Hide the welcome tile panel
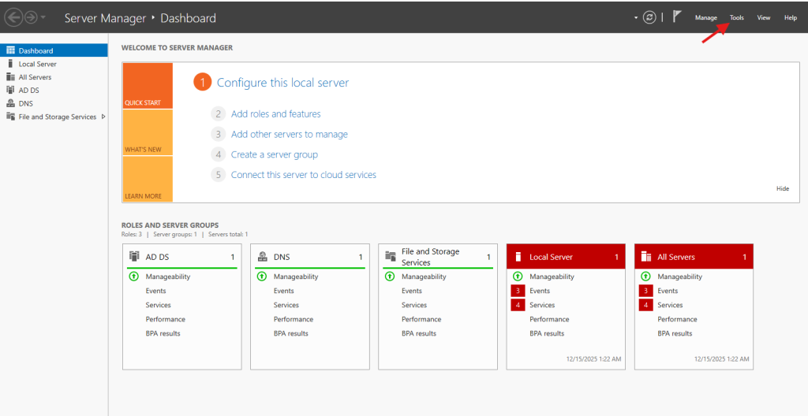The width and height of the screenshot is (808, 416). pyautogui.click(x=782, y=189)
